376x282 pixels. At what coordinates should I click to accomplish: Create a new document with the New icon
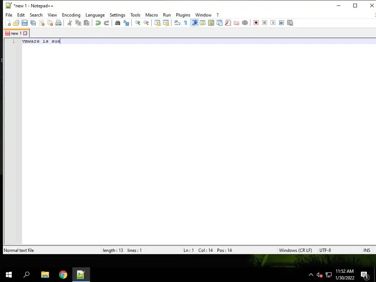[x=8, y=23]
